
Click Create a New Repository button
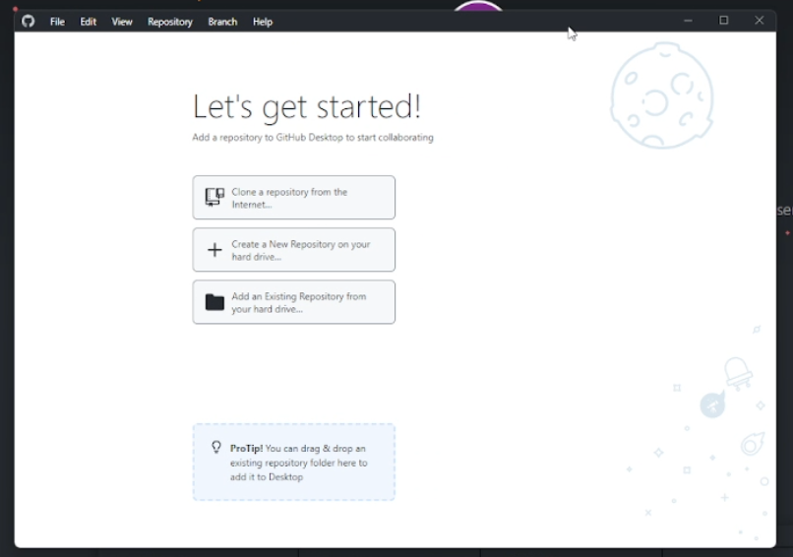pos(294,250)
